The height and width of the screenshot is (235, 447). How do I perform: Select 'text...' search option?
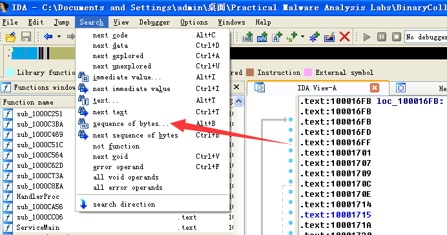click(x=152, y=100)
